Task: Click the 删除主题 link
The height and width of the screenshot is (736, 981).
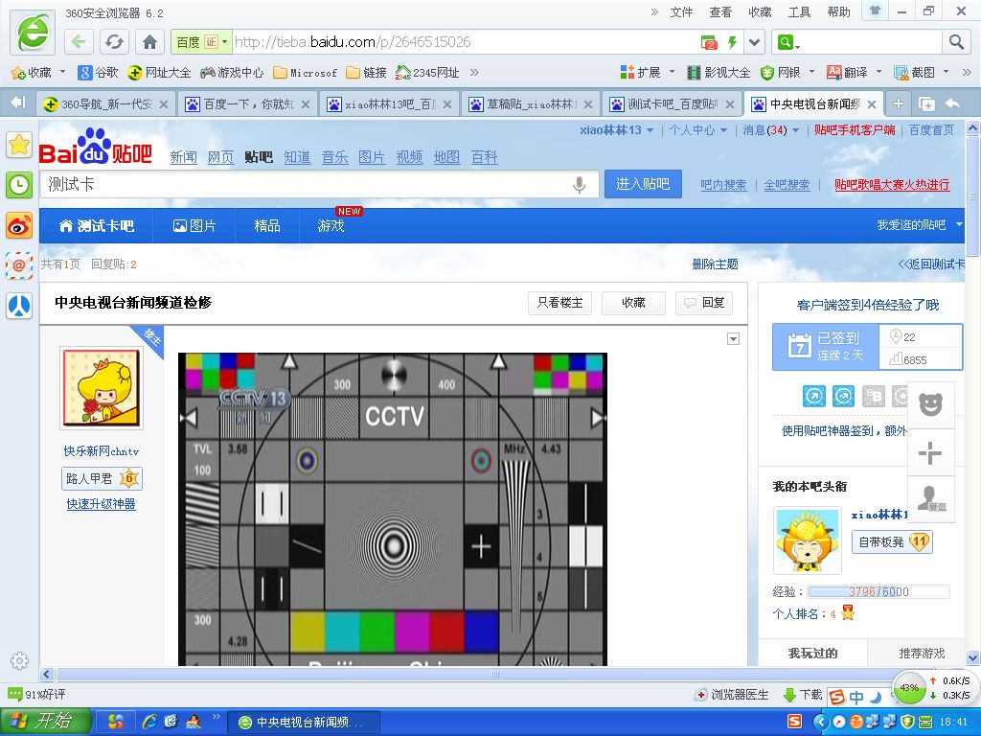Action: [x=715, y=264]
